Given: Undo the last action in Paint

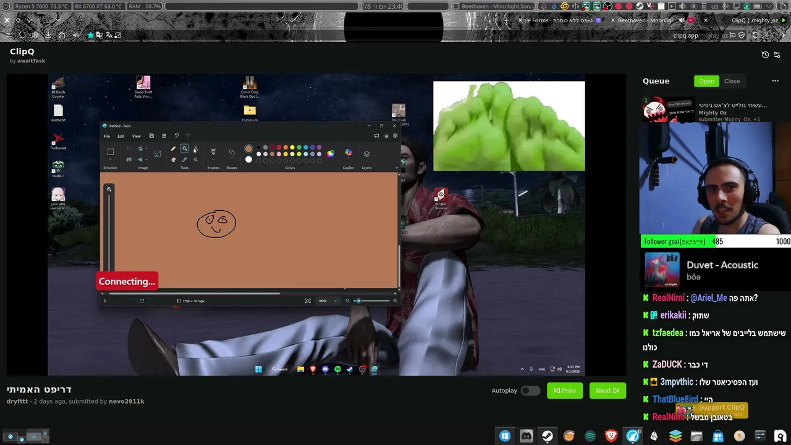Looking at the screenshot, I should (x=177, y=136).
